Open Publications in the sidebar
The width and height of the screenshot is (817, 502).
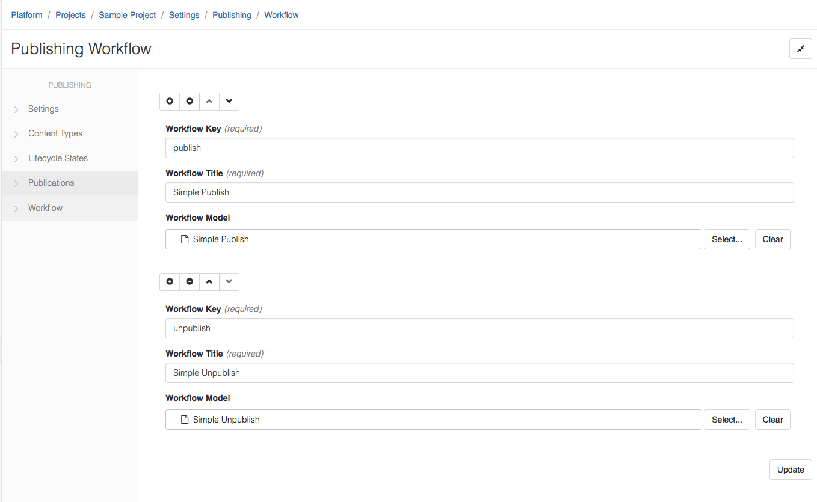70,183
